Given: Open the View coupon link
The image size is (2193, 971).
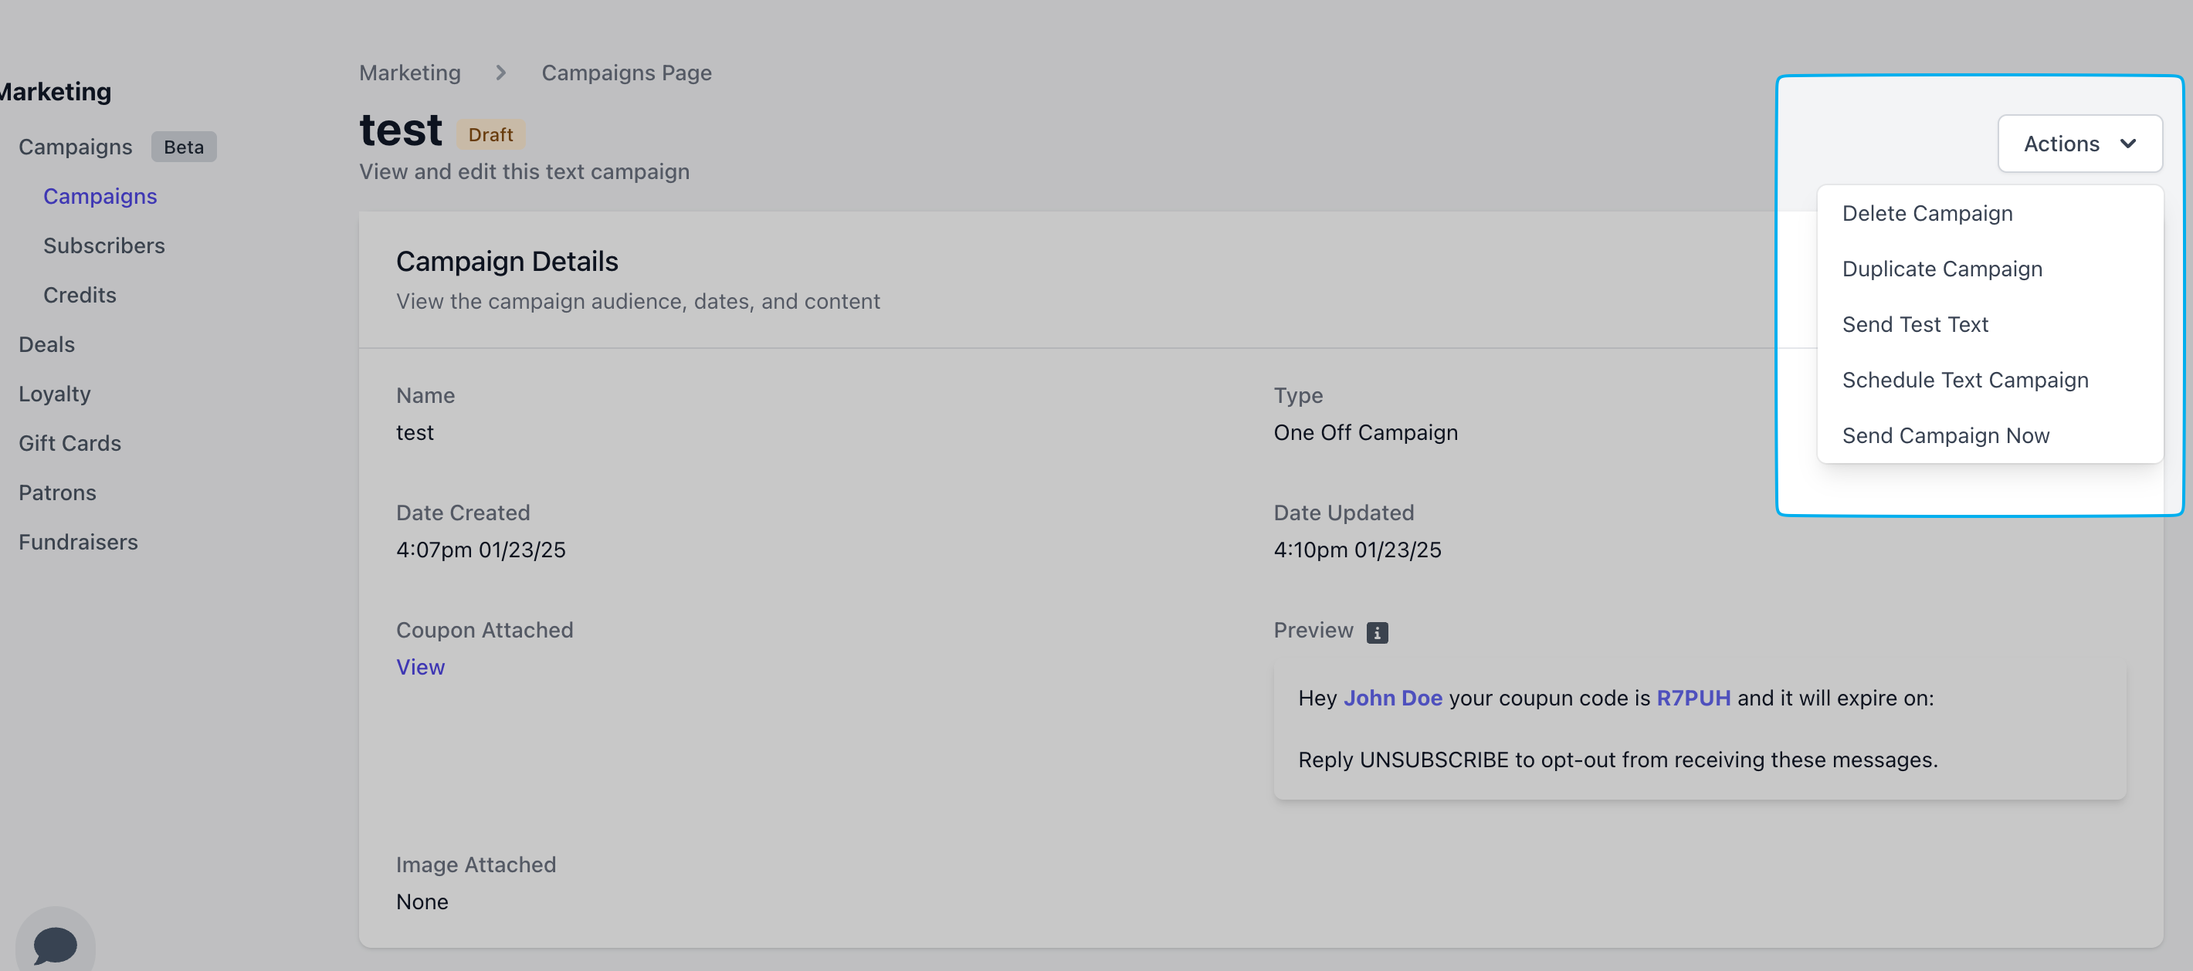Looking at the screenshot, I should pos(420,667).
